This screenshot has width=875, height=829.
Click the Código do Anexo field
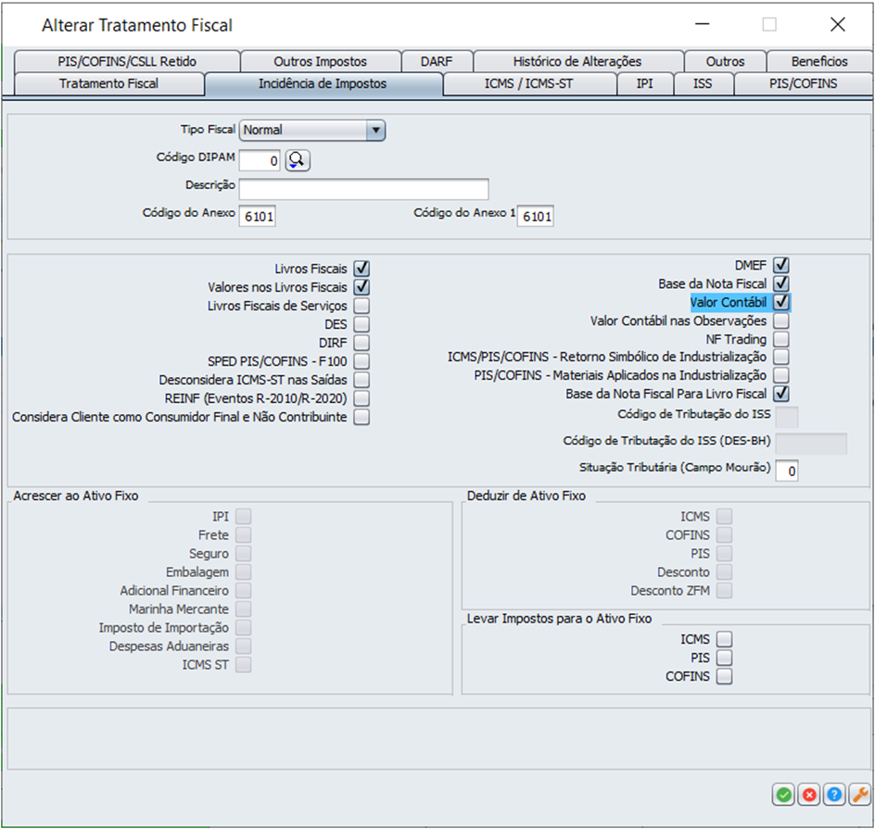coord(258,217)
